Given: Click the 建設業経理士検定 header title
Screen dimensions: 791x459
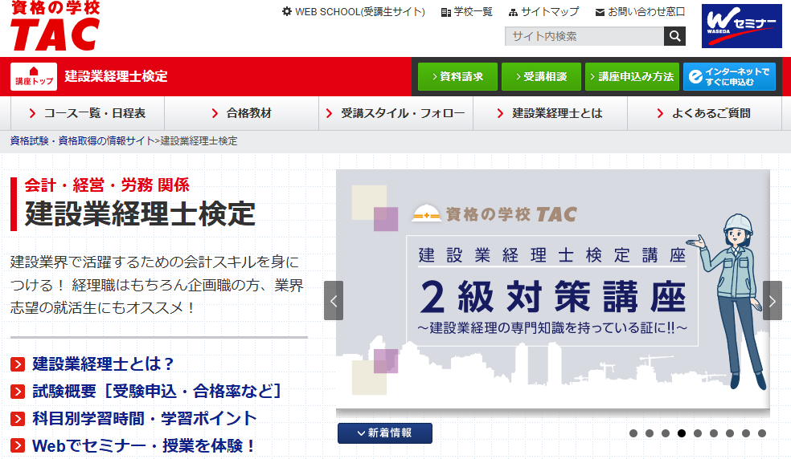Looking at the screenshot, I should (116, 76).
